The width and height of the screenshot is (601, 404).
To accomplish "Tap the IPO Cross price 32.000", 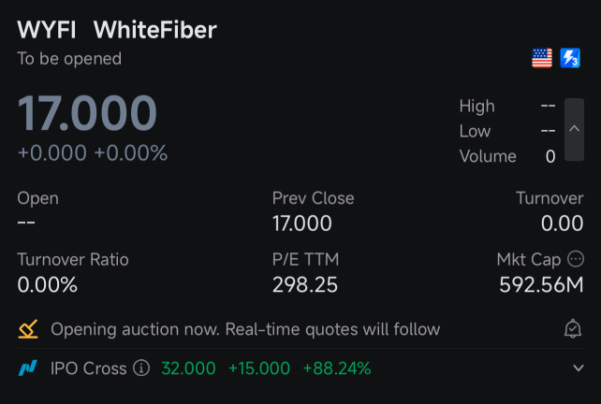I will [x=188, y=368].
